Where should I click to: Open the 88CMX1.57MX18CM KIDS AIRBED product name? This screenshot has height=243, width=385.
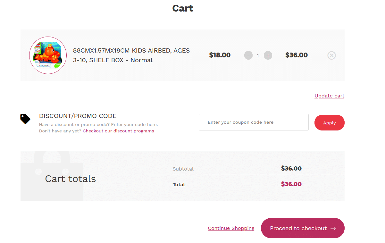pyautogui.click(x=131, y=55)
